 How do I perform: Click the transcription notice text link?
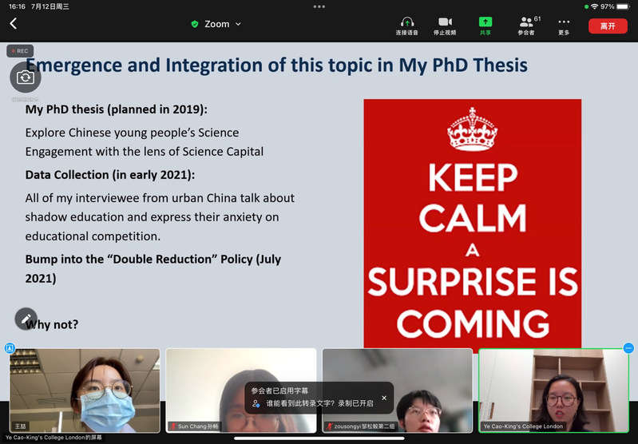pyautogui.click(x=319, y=404)
